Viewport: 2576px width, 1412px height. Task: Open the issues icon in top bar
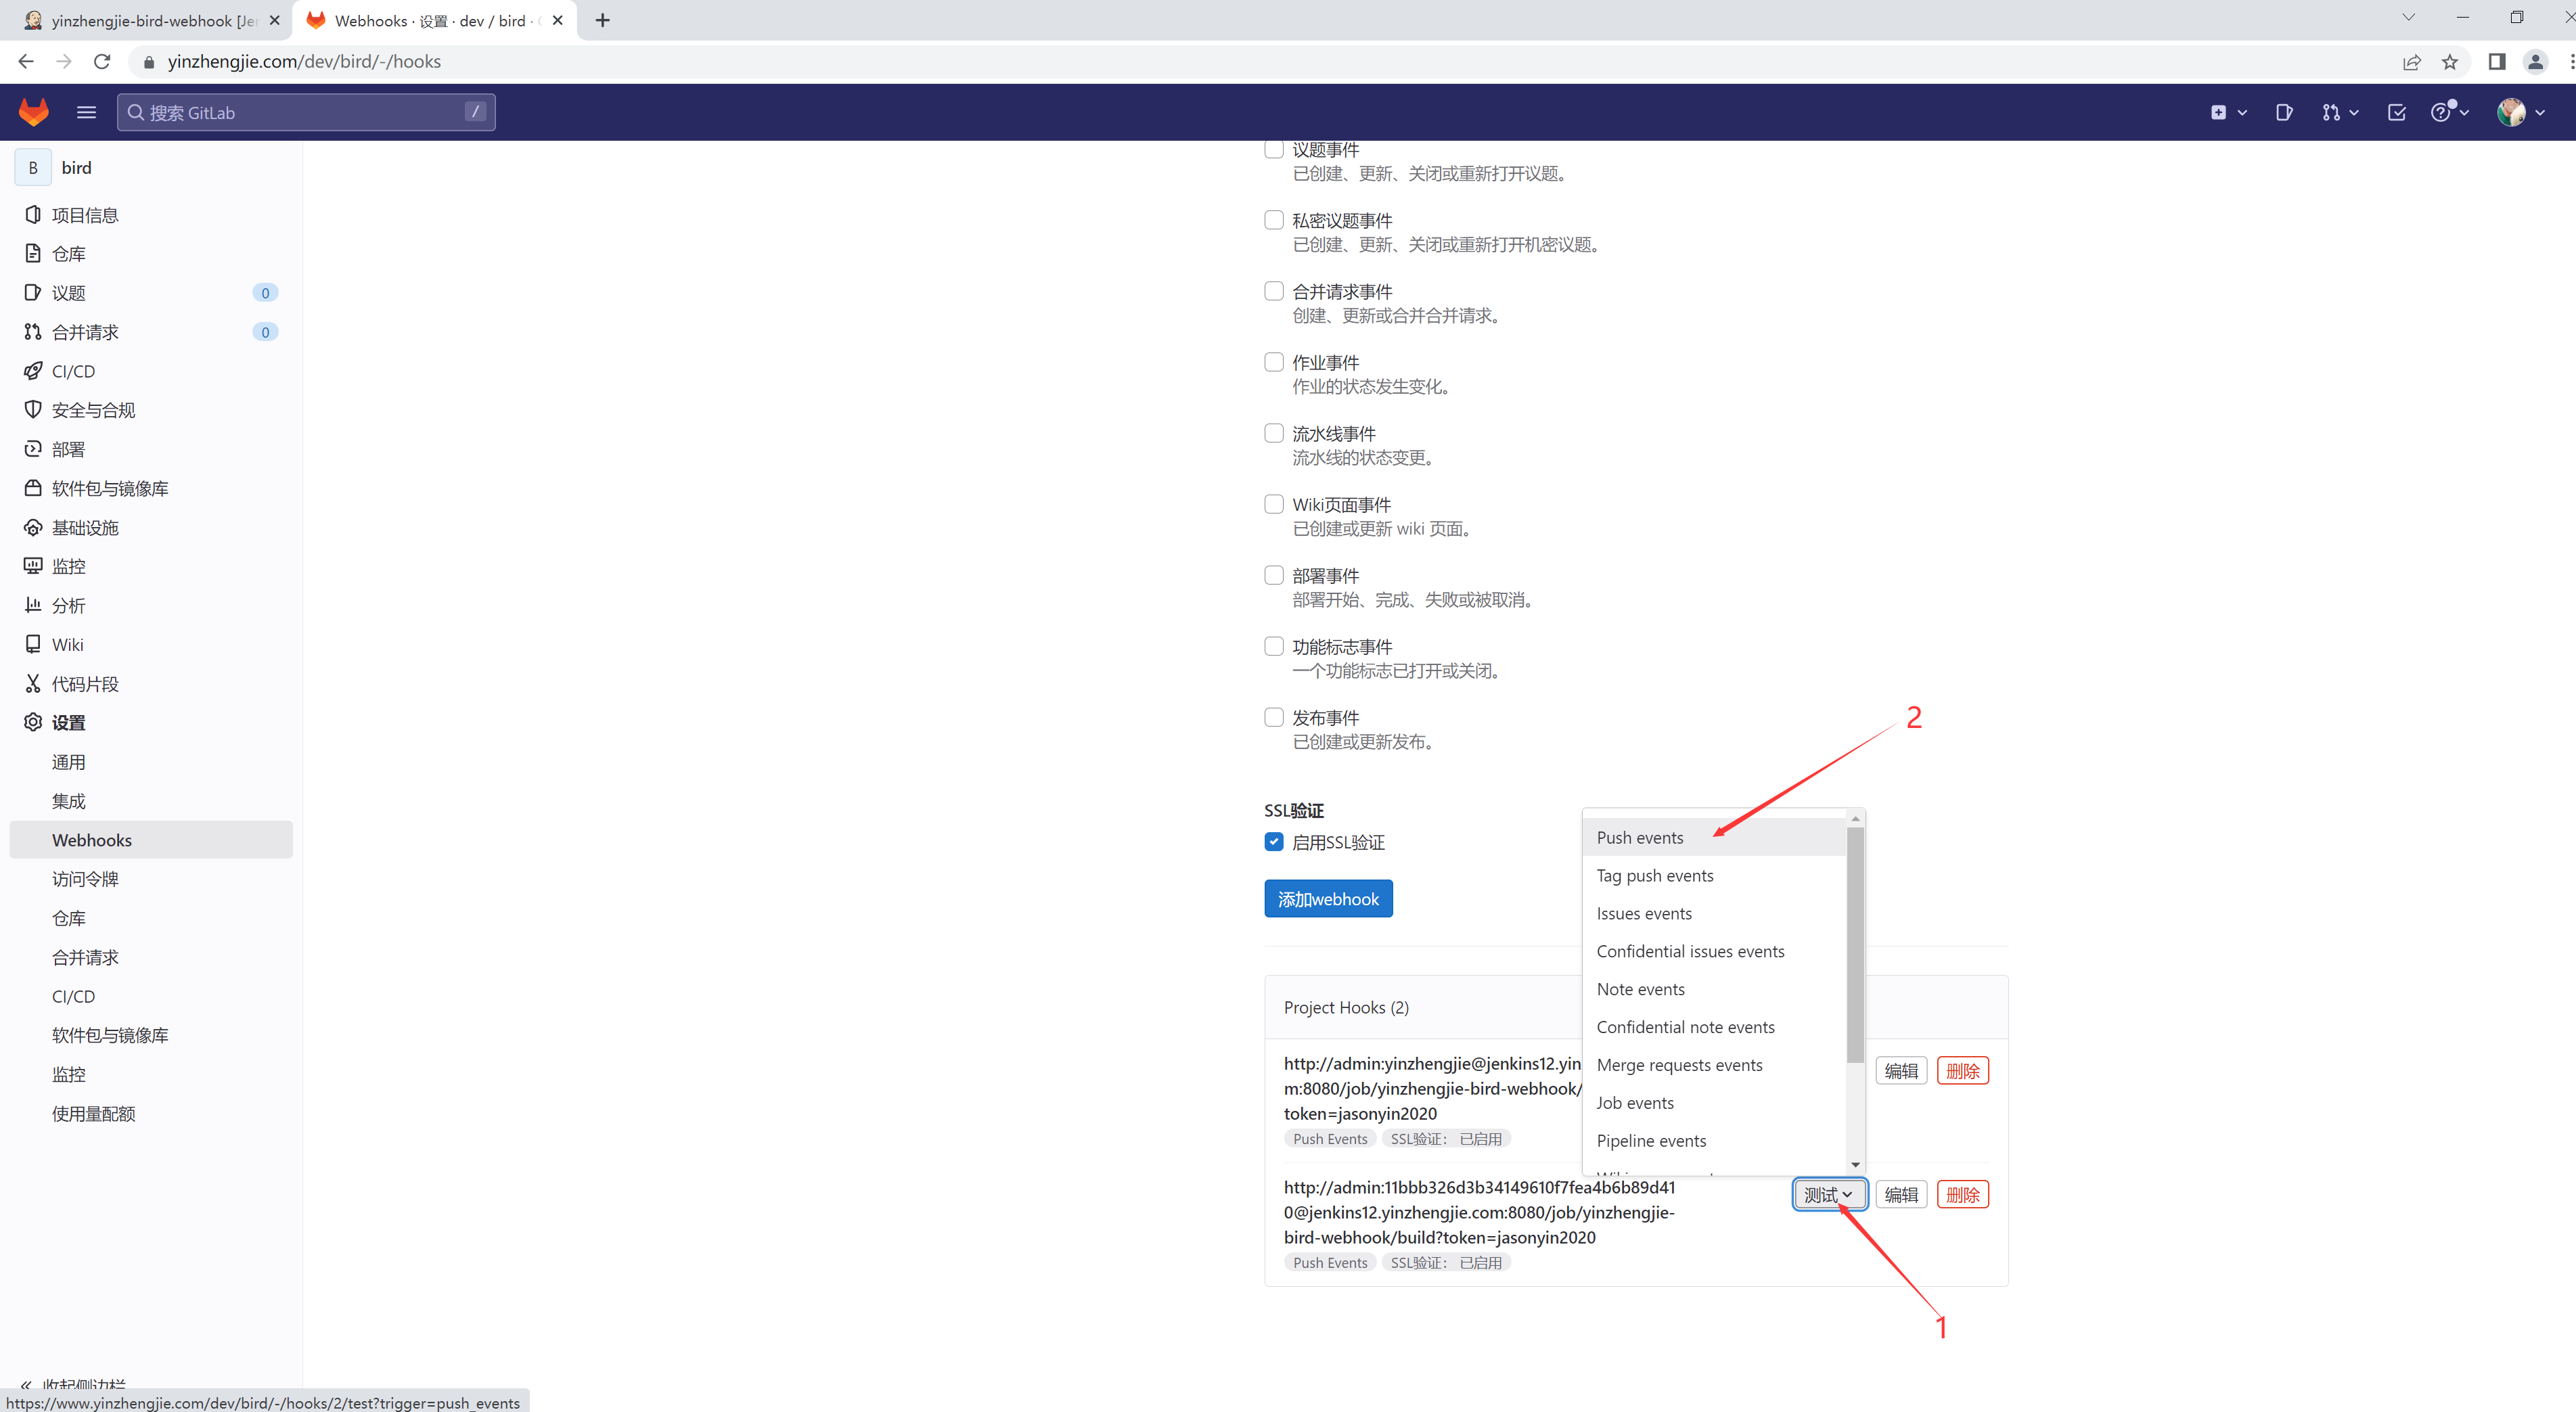(2284, 112)
